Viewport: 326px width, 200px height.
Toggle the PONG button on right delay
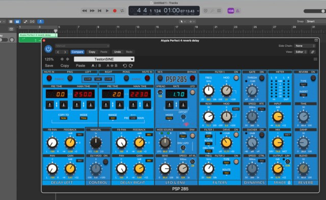click(x=126, y=78)
